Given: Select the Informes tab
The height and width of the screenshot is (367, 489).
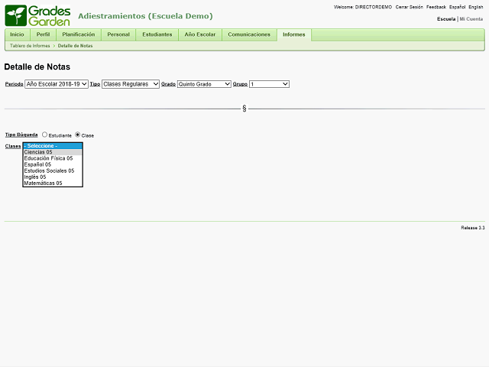Looking at the screenshot, I should [x=294, y=34].
